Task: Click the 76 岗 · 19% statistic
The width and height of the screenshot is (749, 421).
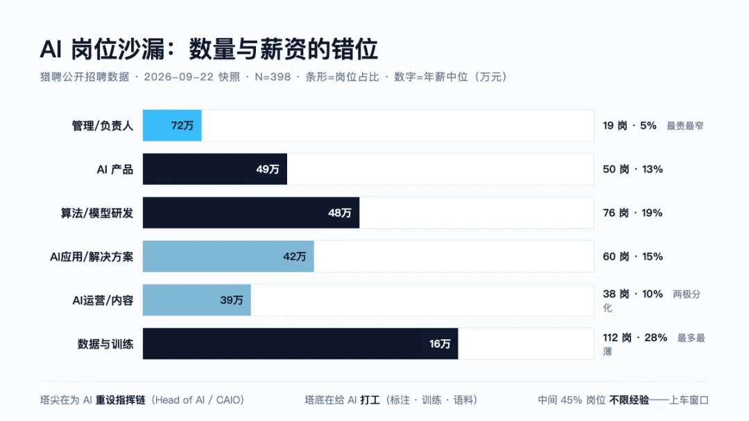Action: click(632, 213)
